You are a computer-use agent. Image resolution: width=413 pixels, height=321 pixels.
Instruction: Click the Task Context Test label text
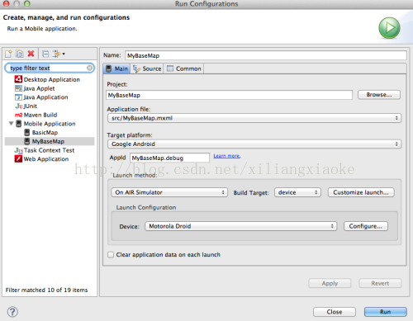point(49,150)
